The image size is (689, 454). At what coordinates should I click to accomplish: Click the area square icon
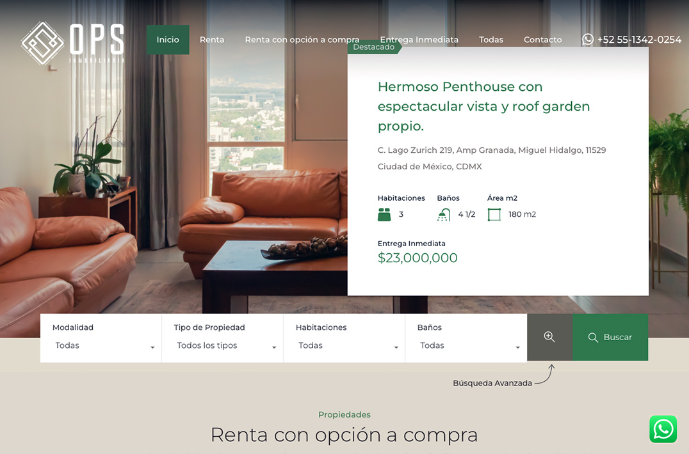coord(494,214)
